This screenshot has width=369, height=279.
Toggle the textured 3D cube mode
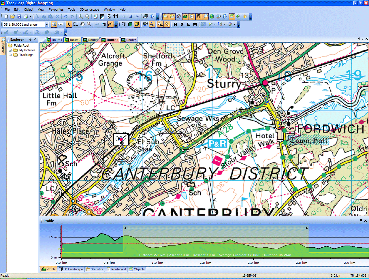(137, 24)
